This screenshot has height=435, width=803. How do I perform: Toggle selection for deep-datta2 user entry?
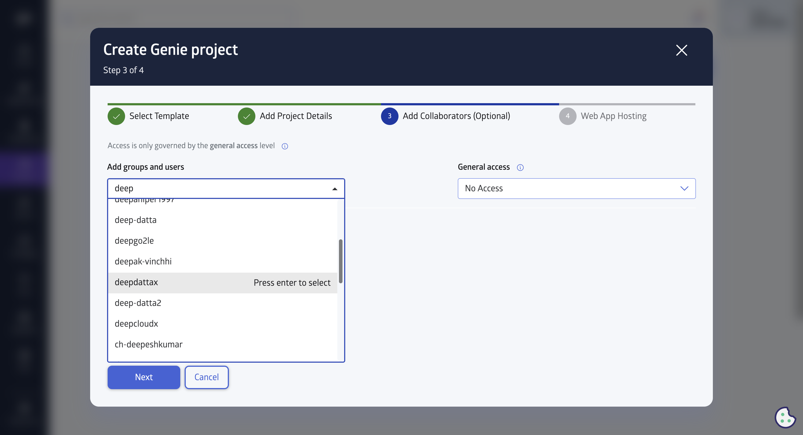(138, 303)
